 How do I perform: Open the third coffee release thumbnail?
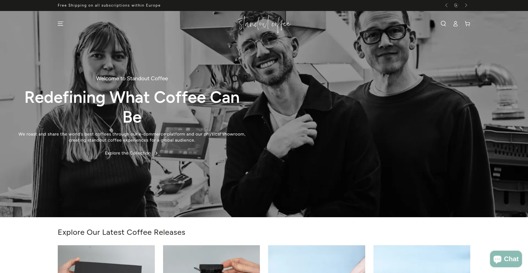click(317, 259)
